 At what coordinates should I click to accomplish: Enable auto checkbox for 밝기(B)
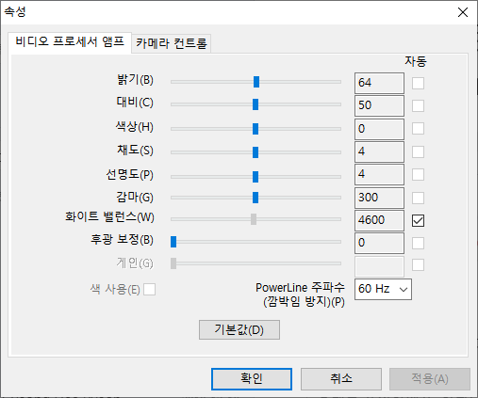pos(418,83)
